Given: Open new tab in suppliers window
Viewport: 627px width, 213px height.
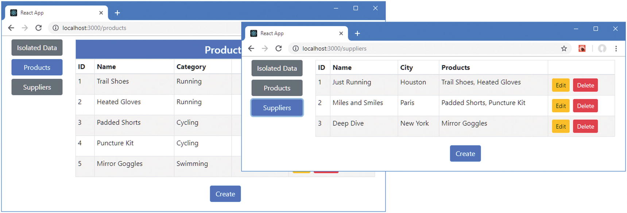Looking at the screenshot, I should pyautogui.click(x=357, y=34).
